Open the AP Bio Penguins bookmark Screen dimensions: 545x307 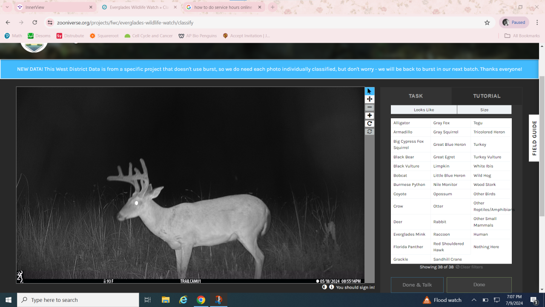coord(198,36)
